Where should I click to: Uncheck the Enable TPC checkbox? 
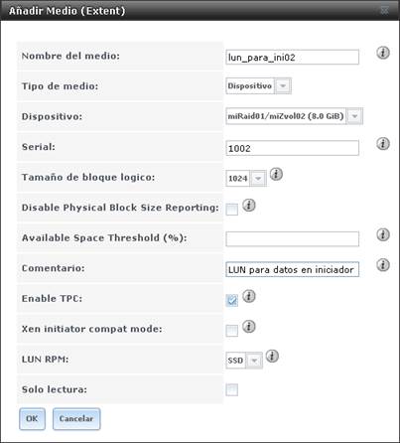(231, 300)
